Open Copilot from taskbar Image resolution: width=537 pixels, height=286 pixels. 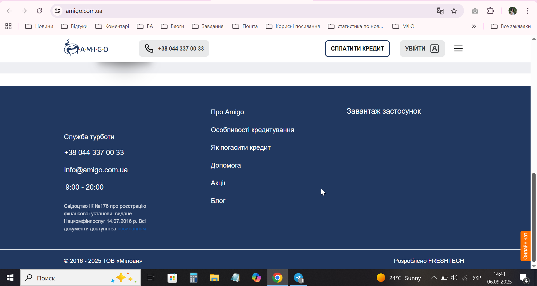(256, 278)
